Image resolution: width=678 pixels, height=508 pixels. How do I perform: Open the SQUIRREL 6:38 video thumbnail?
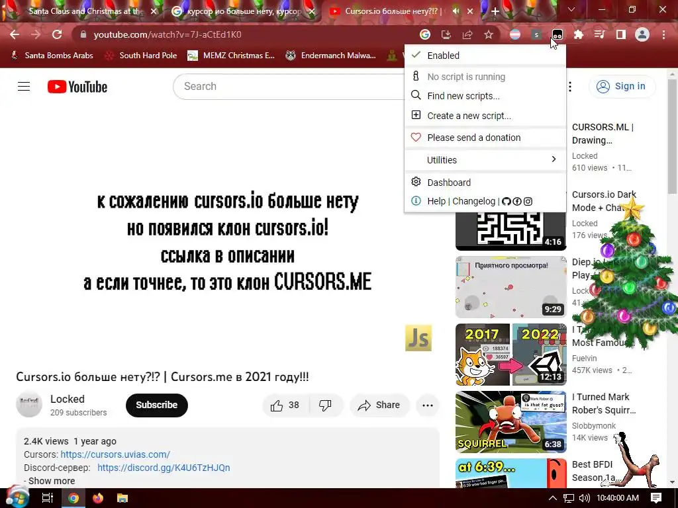tap(510, 421)
